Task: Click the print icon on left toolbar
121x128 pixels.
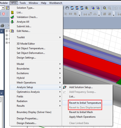Action: click(2, 26)
